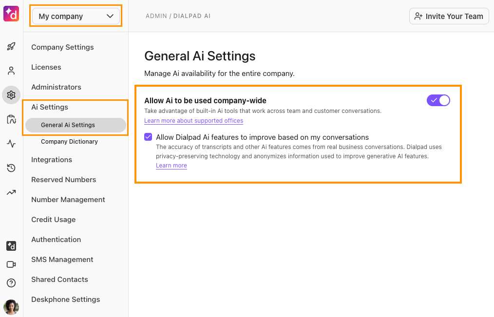The height and width of the screenshot is (317, 494).
Task: Open Number Management menu item
Action: click(x=68, y=200)
